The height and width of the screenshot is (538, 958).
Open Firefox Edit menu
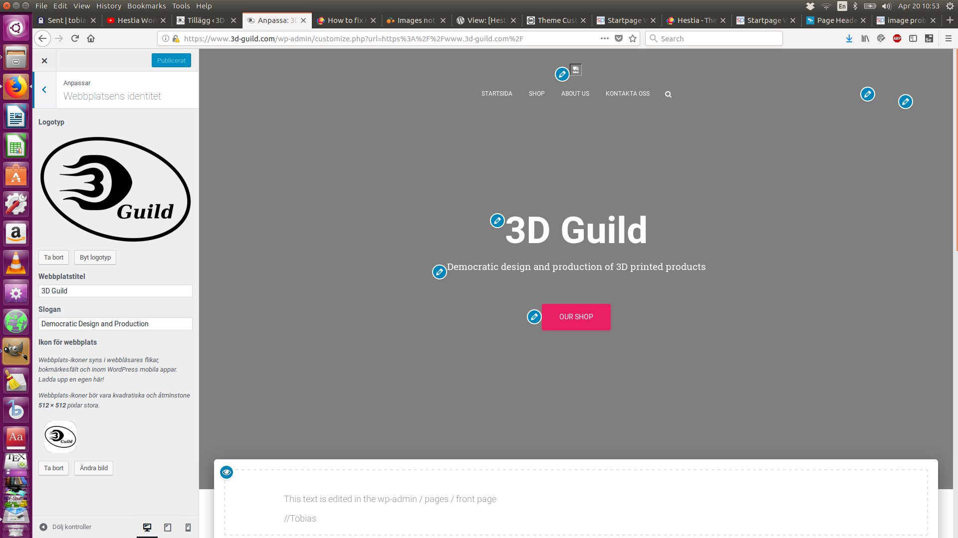[x=60, y=6]
